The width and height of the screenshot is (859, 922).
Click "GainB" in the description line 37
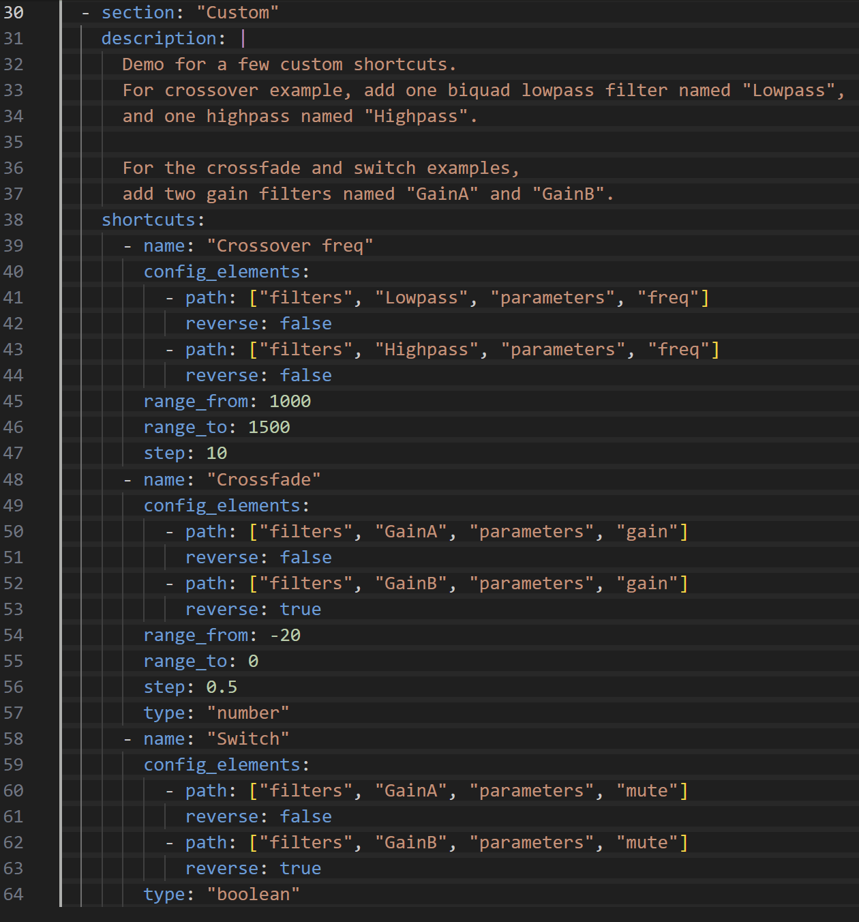[x=568, y=194]
